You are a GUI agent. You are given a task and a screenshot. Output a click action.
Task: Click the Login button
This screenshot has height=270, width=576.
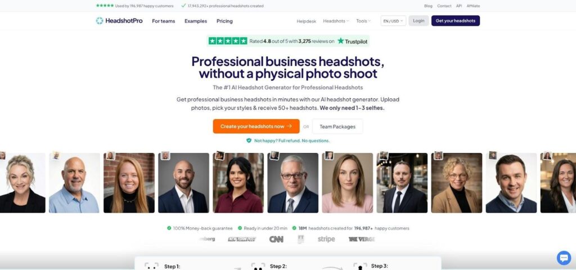418,21
